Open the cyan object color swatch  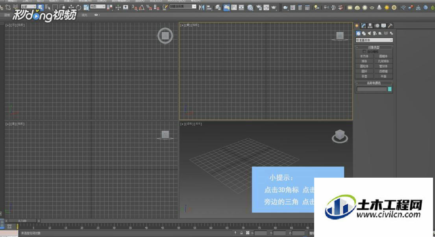tap(389, 89)
